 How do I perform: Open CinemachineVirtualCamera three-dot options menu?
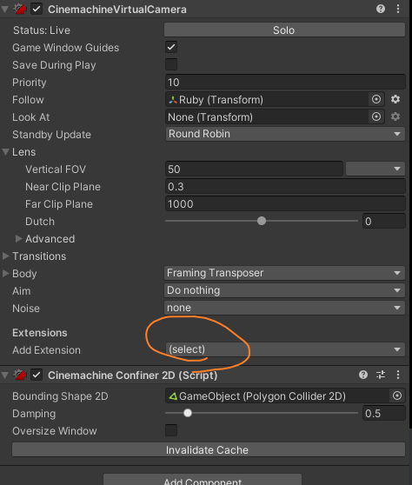pos(398,9)
